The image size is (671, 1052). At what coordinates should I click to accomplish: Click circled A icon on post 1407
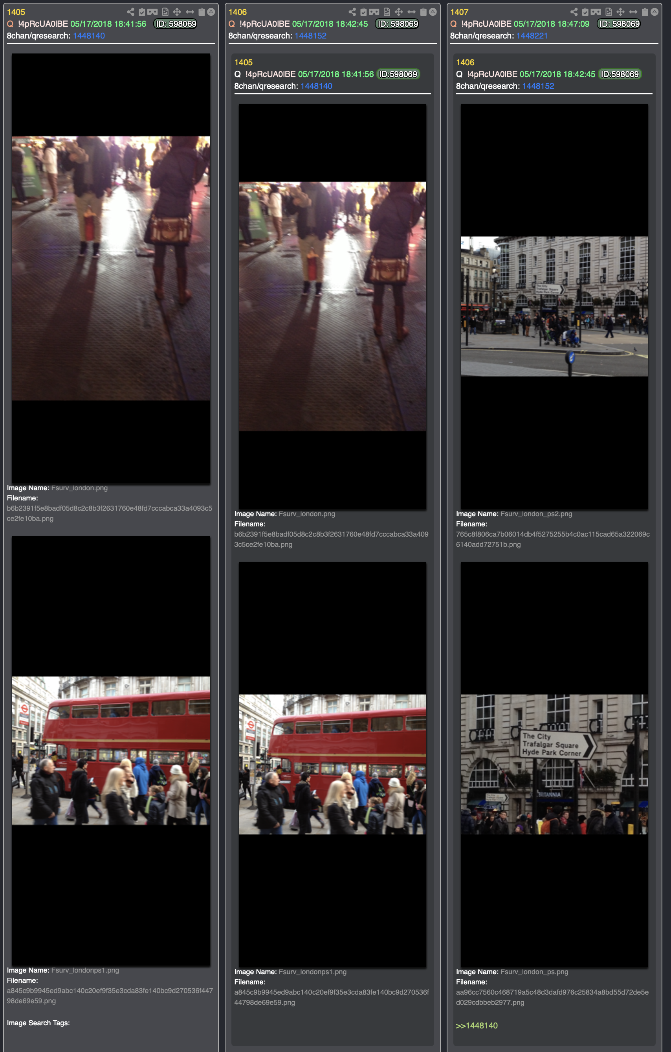[x=654, y=12]
